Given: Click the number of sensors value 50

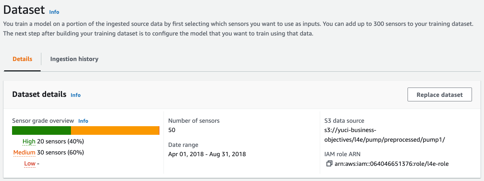Looking at the screenshot, I should tap(172, 130).
